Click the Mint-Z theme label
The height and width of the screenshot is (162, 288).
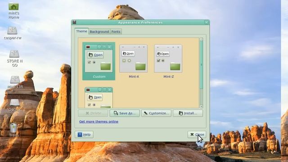pyautogui.click(x=168, y=76)
